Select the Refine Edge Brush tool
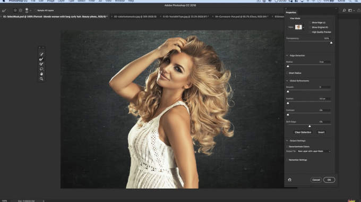The width and height of the screenshot is (361, 202). point(41,59)
